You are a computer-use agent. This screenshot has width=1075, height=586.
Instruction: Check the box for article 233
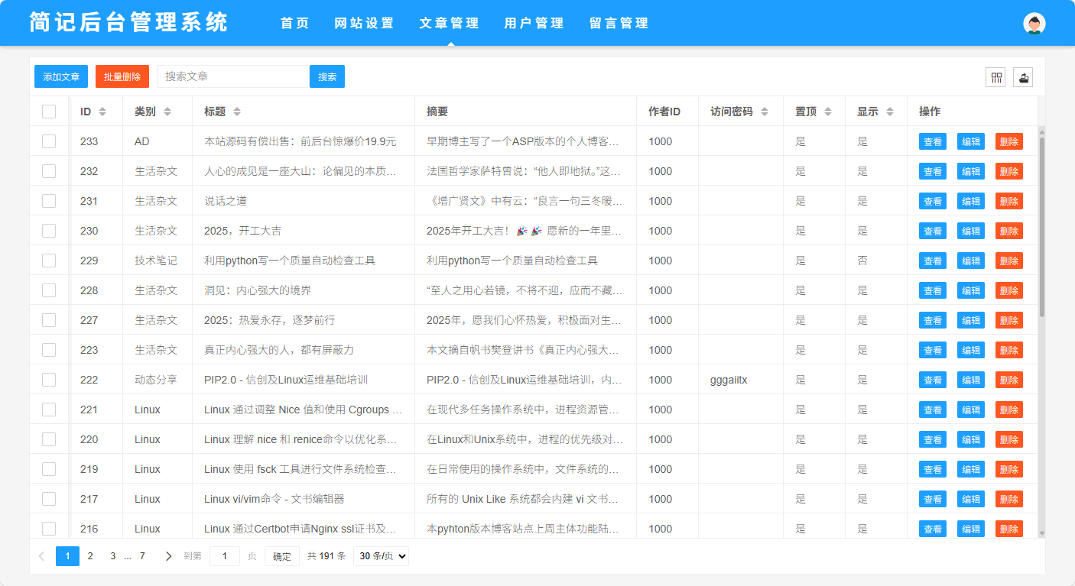coord(49,141)
